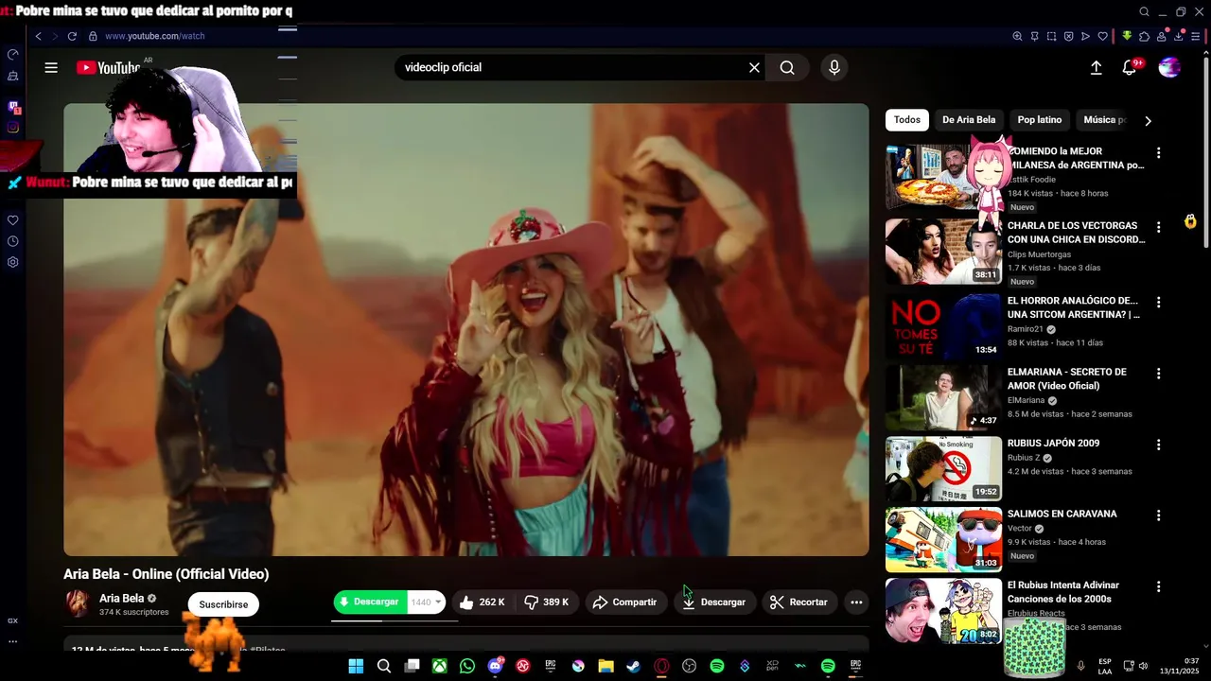Open the CHARLA DE LOS VECTORGAS thumbnail

coord(943,252)
